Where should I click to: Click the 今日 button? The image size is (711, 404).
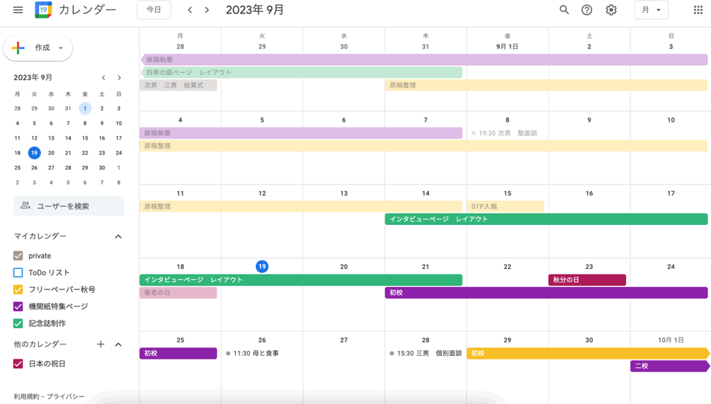tap(154, 10)
